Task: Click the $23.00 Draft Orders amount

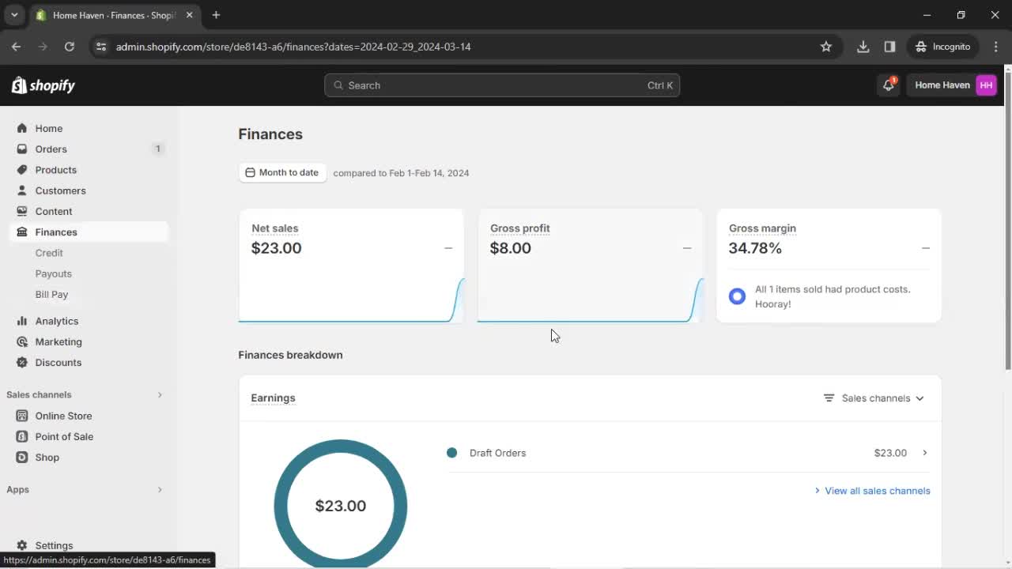Action: [890, 453]
